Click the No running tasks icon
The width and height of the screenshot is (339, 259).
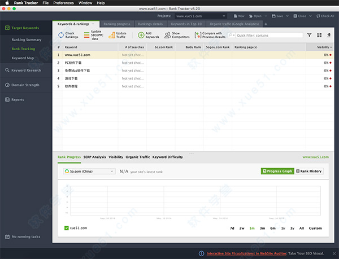click(7, 237)
